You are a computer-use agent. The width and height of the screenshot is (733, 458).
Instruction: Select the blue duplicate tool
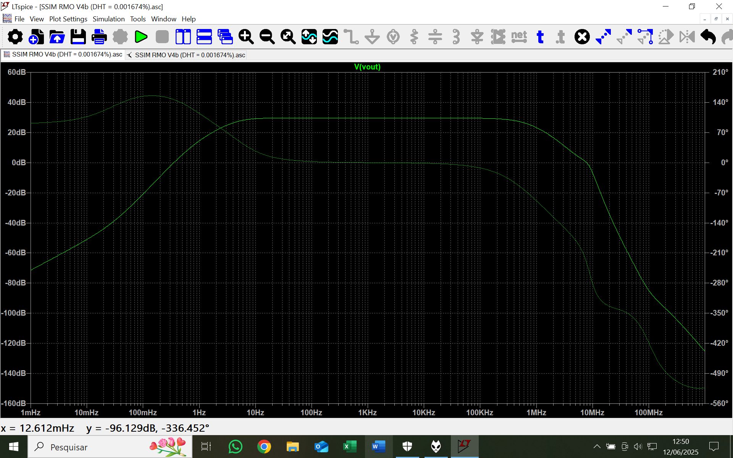point(603,37)
